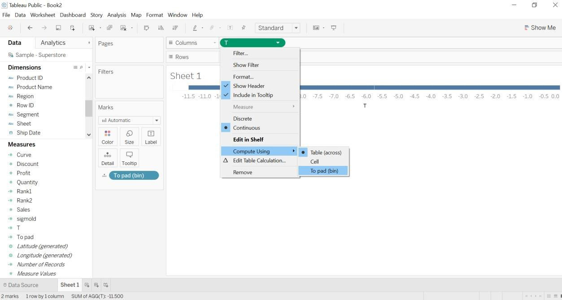Click the Redo forward arrow
Screen dimensions: 562x300
(x=44, y=28)
